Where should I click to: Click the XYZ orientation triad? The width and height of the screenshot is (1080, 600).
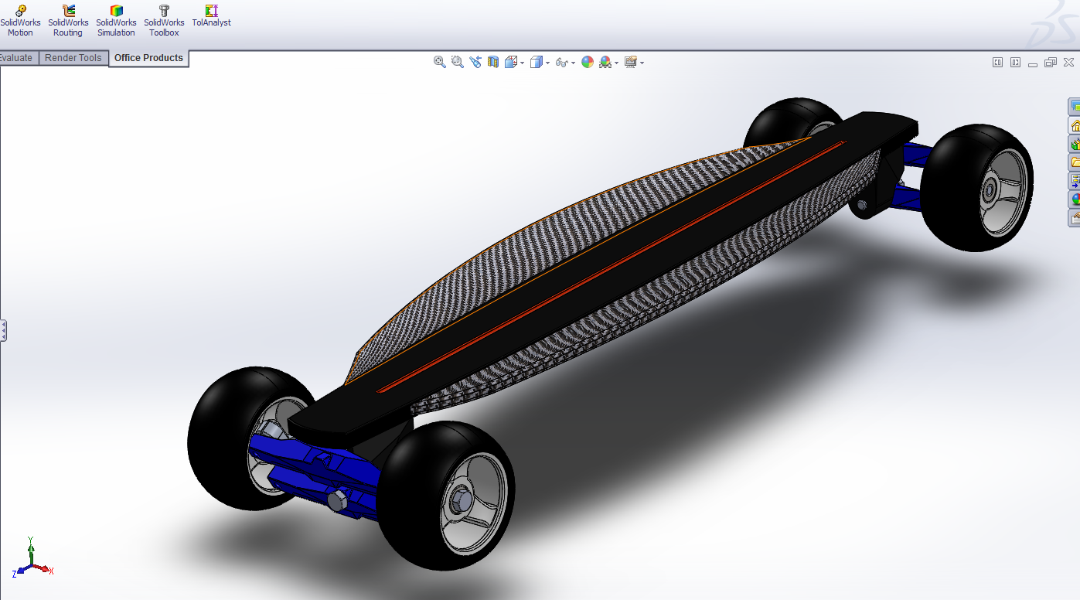[x=31, y=558]
